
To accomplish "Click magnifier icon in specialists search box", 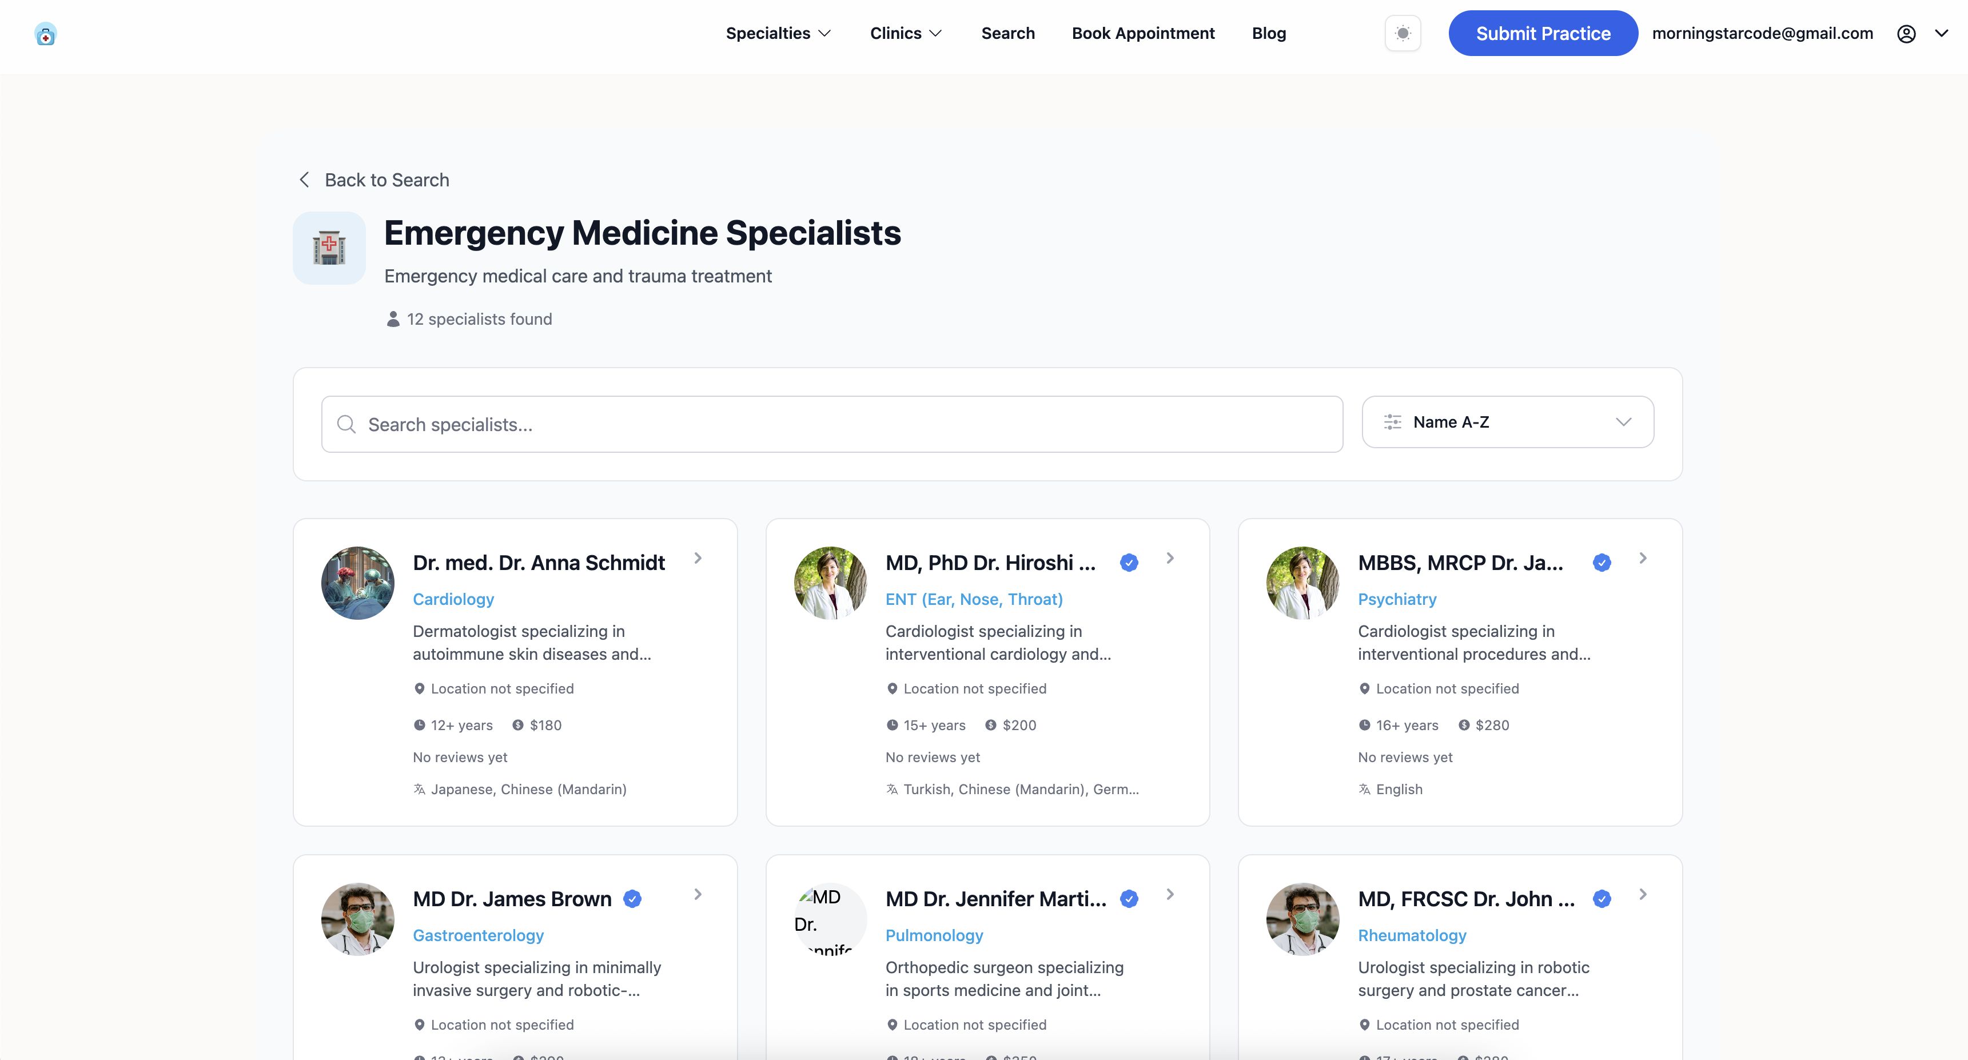I will tap(347, 425).
